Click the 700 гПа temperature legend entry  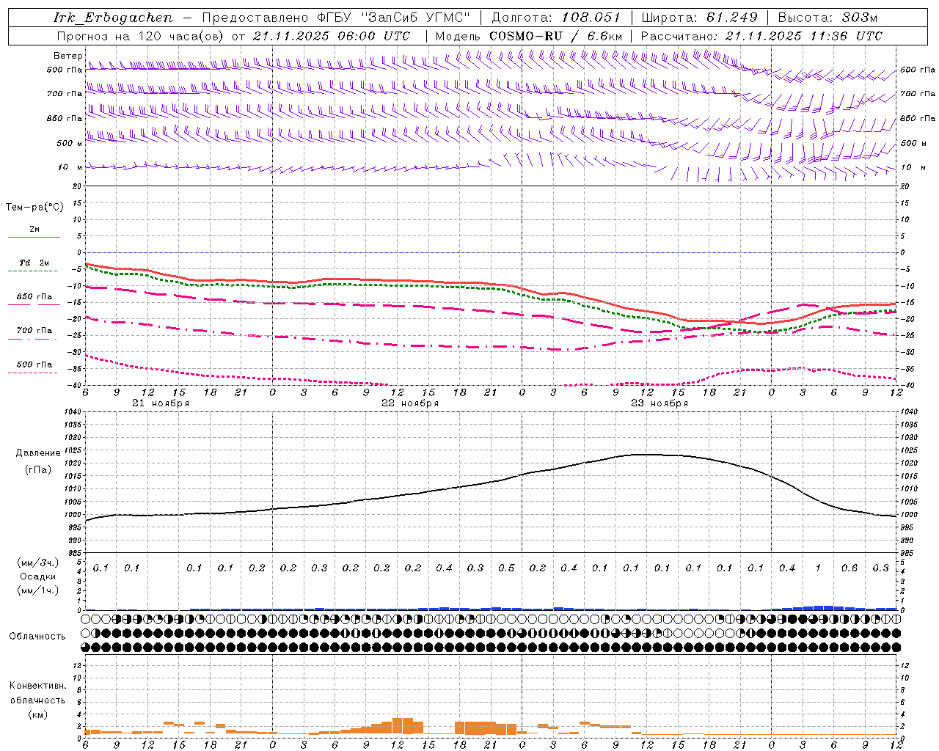34,330
